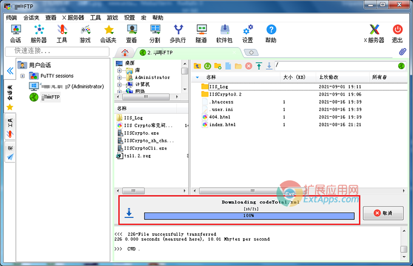This screenshot has height=266, width=413.
Task: Expand the Administrator node in the local tree
Action: point(119,77)
